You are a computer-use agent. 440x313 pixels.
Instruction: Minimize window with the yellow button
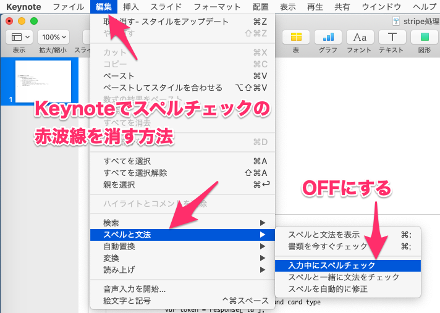(22, 21)
